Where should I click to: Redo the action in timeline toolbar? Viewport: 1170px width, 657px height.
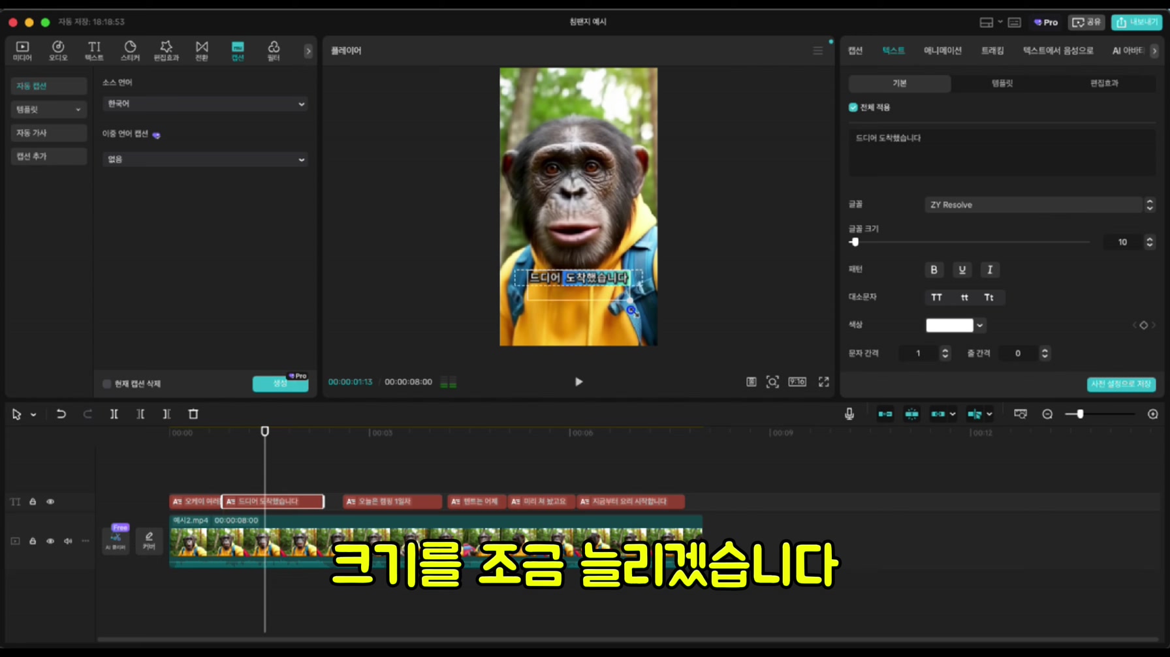tap(87, 414)
